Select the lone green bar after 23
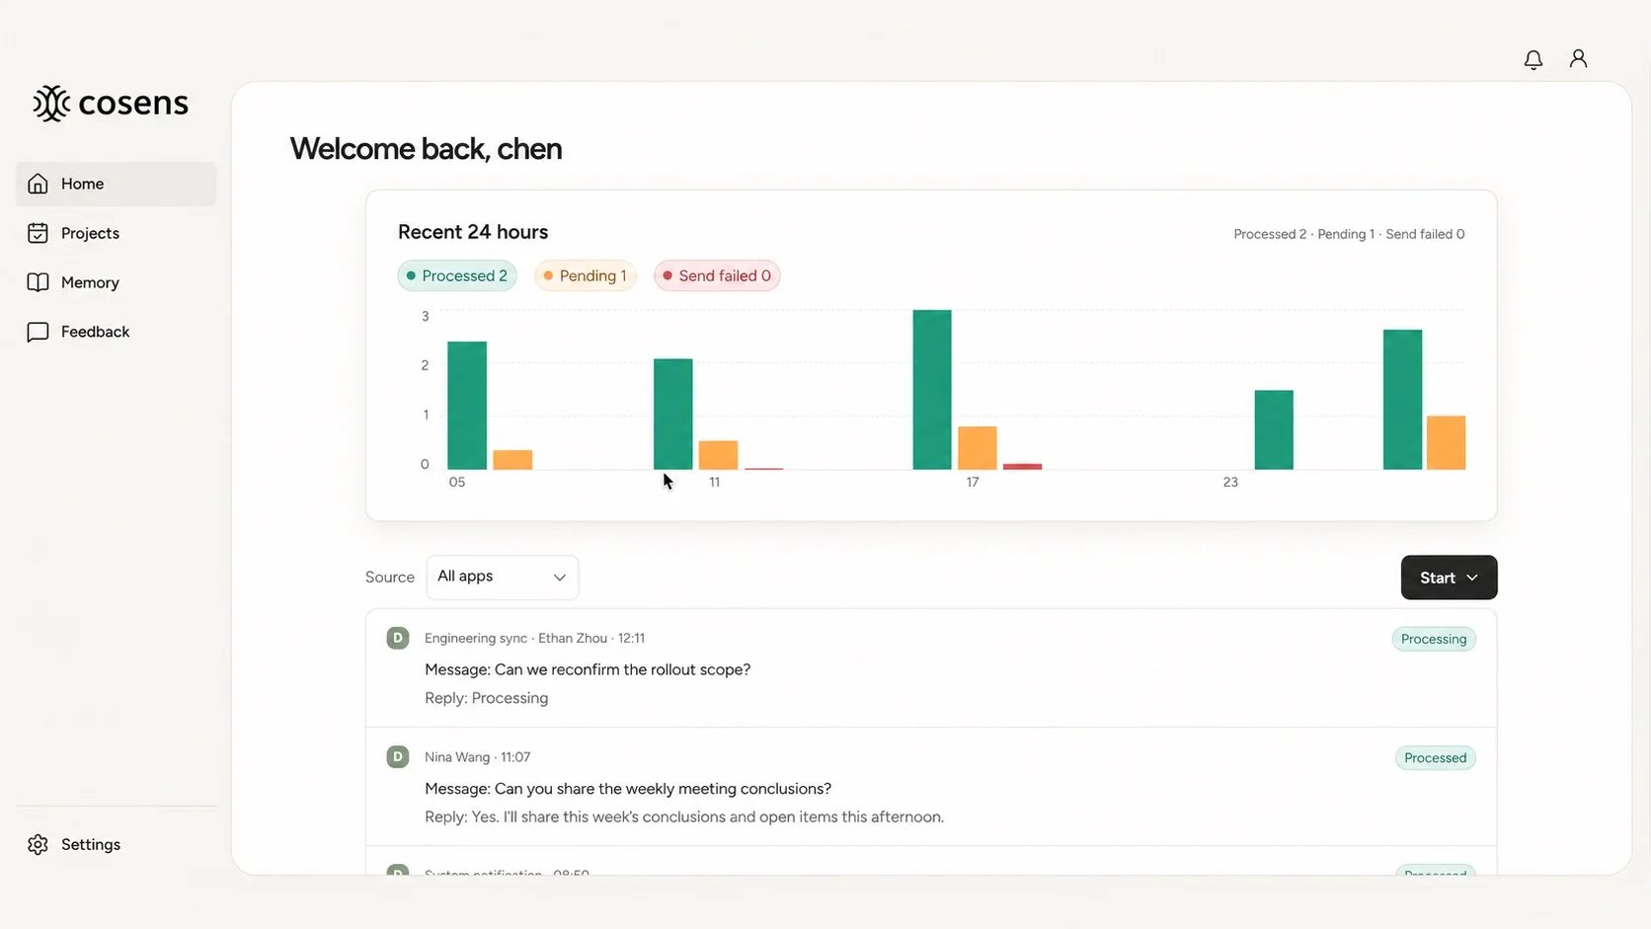This screenshot has width=1651, height=929. click(1274, 430)
